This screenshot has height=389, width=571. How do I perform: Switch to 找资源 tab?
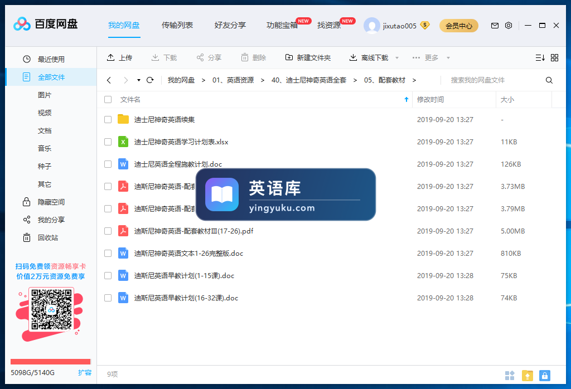[329, 25]
